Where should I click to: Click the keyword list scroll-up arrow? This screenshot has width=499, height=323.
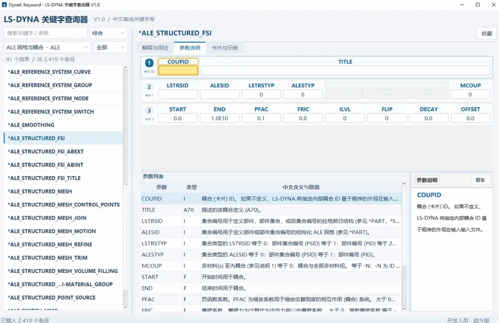125,67
